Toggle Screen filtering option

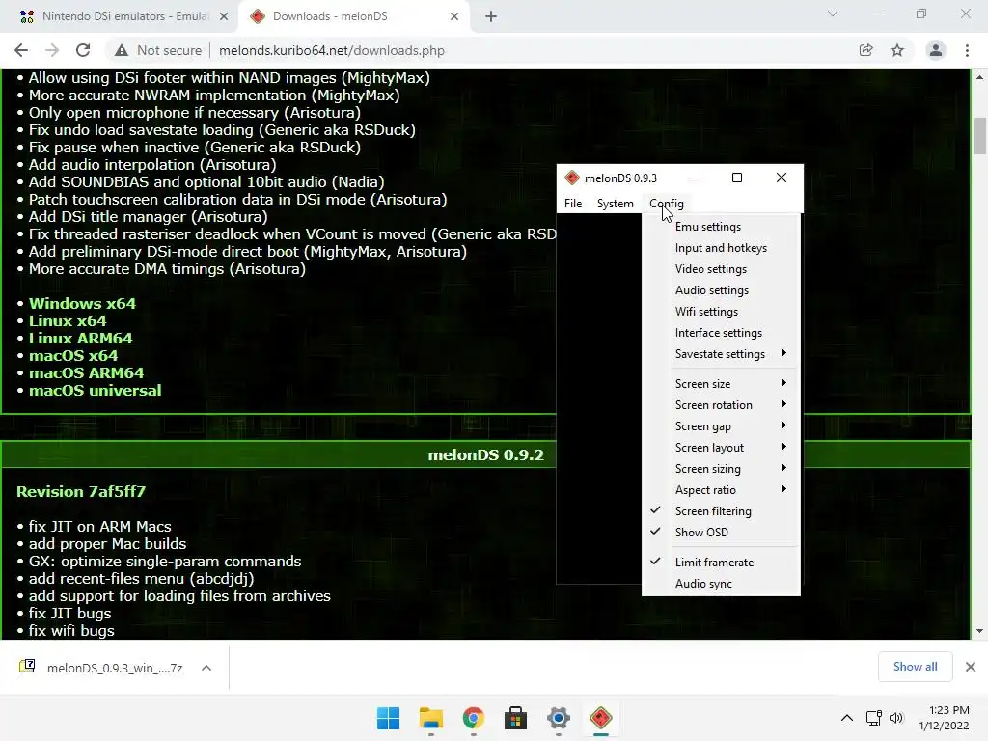point(721,511)
